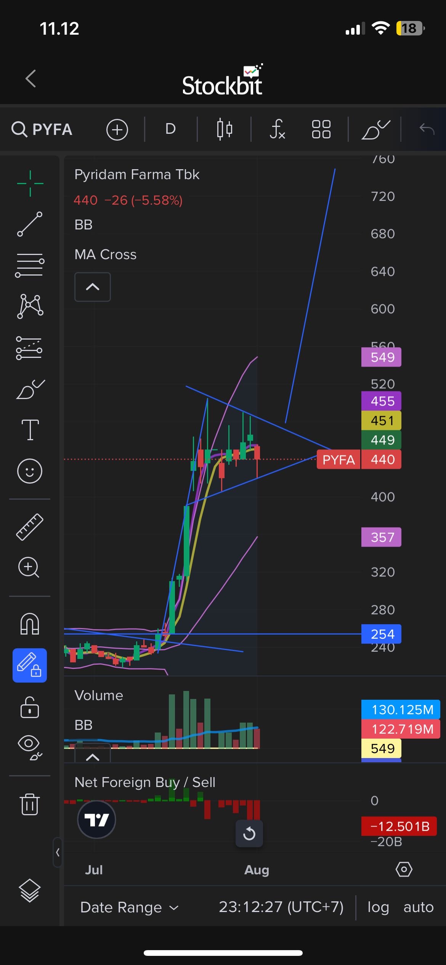The image size is (446, 965).
Task: Open timezone selector showing UTC+7
Action: 281,907
